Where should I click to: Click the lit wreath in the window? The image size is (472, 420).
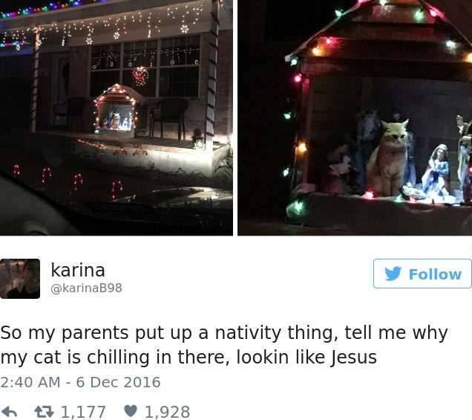point(140,76)
